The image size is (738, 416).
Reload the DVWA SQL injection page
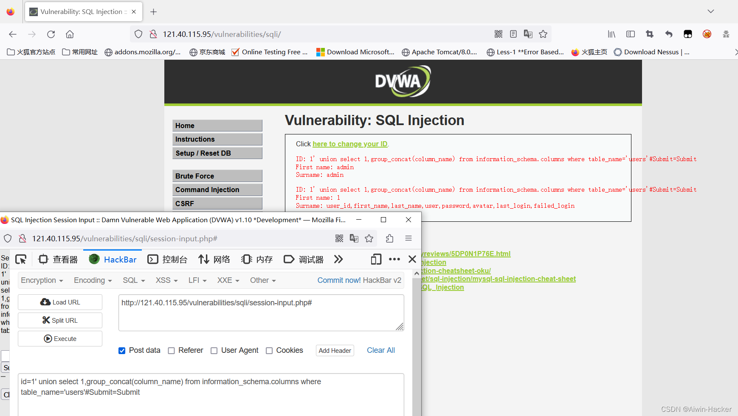[x=51, y=34]
